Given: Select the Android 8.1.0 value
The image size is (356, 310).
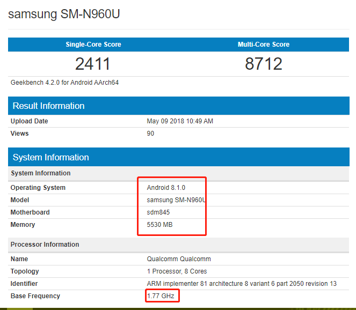Looking at the screenshot, I should coord(166,188).
